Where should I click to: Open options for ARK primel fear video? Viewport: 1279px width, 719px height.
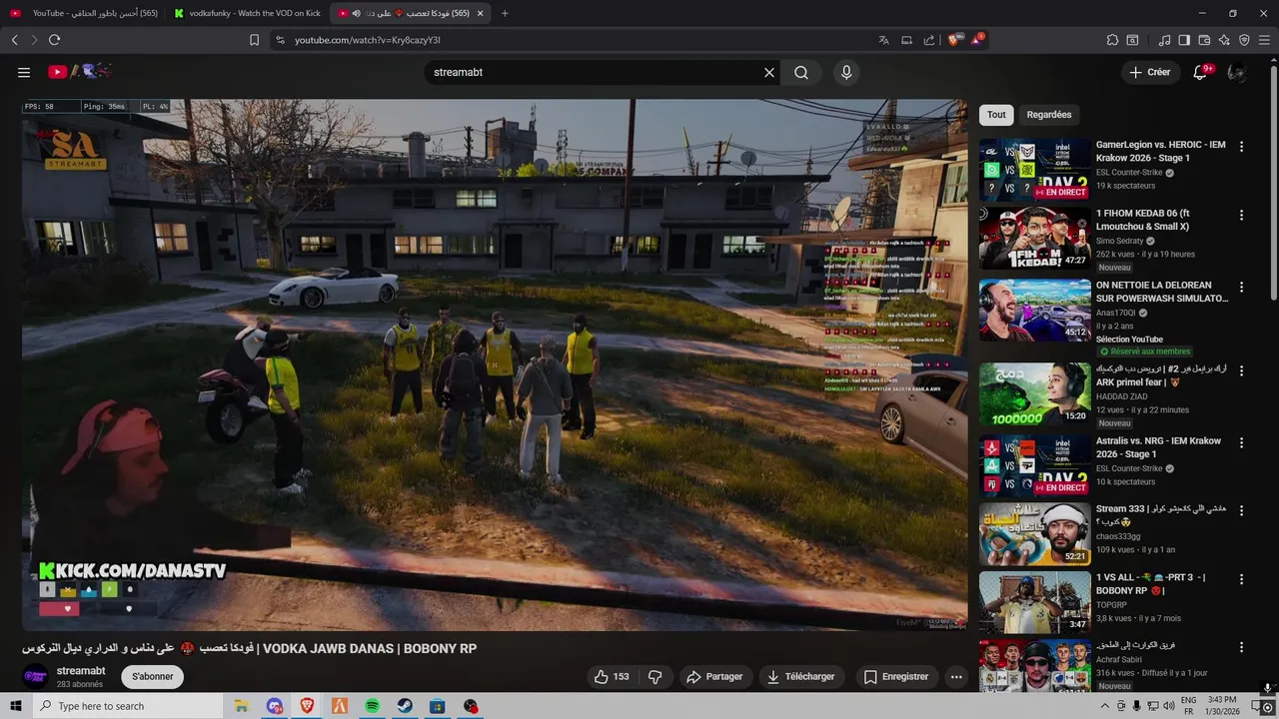(x=1242, y=370)
